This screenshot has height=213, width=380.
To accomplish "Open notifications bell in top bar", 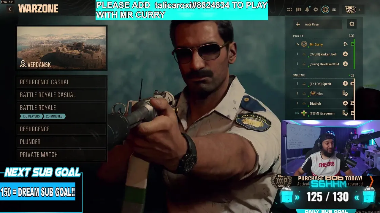I will pyautogui.click(x=307, y=9).
